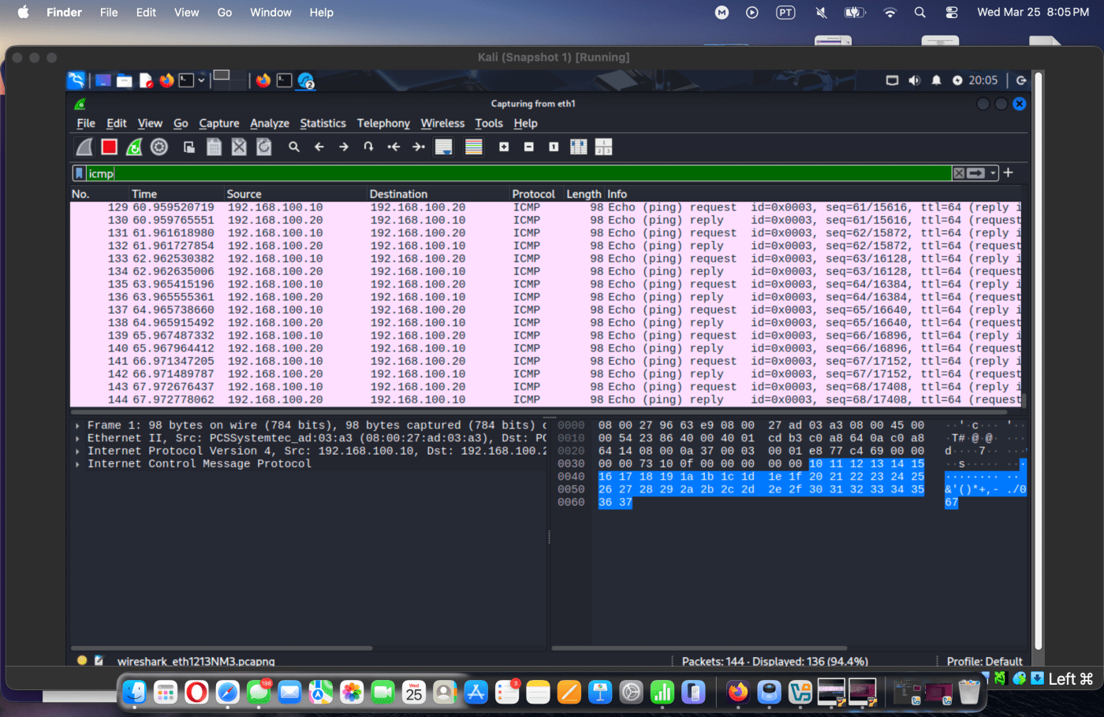Click Kali panel volume speaker icon
The height and width of the screenshot is (717, 1104).
click(x=914, y=80)
